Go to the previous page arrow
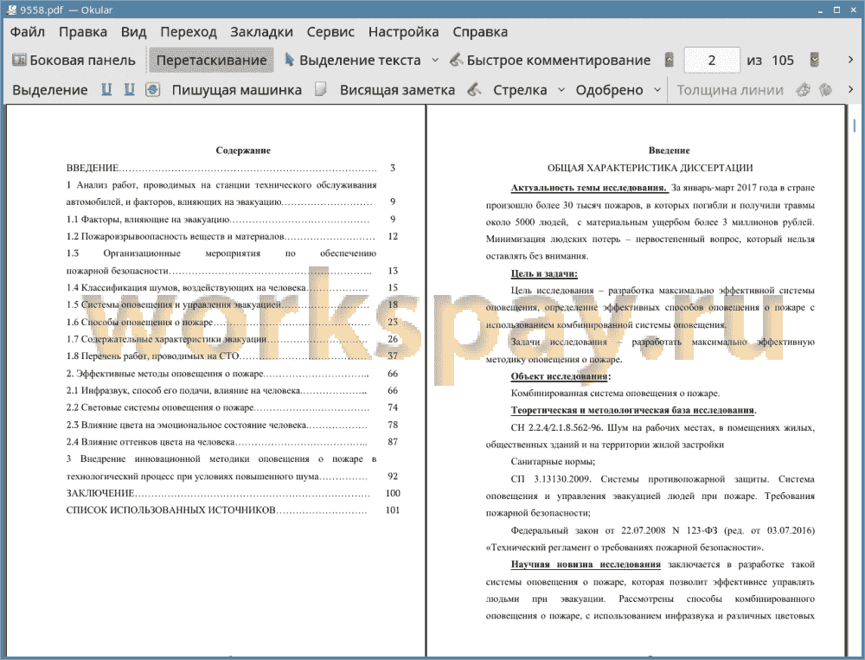Screen dimensions: 865x660 (x=670, y=60)
